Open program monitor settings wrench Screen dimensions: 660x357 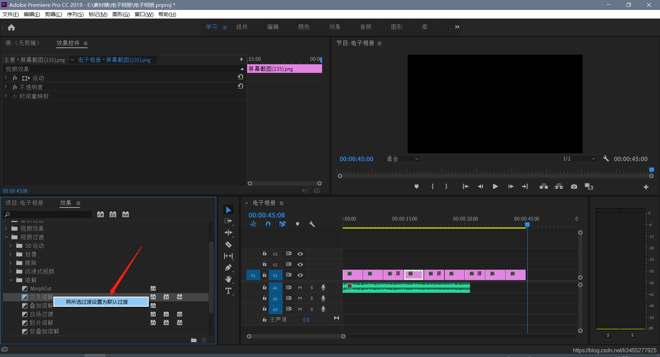(x=606, y=159)
